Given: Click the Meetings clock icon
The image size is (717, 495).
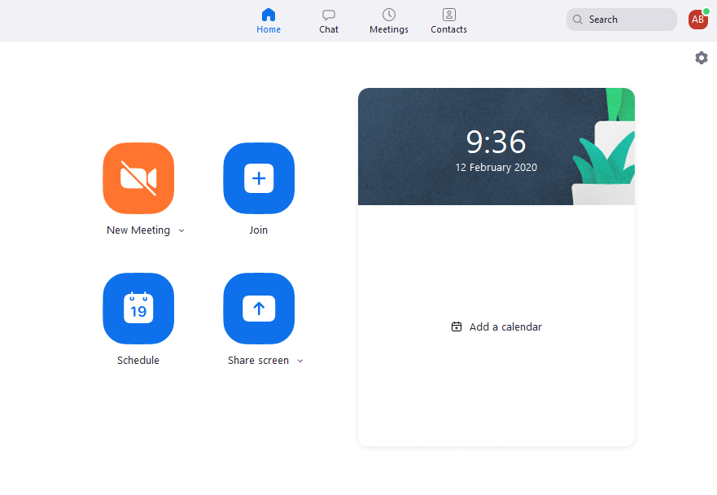Looking at the screenshot, I should (x=388, y=15).
